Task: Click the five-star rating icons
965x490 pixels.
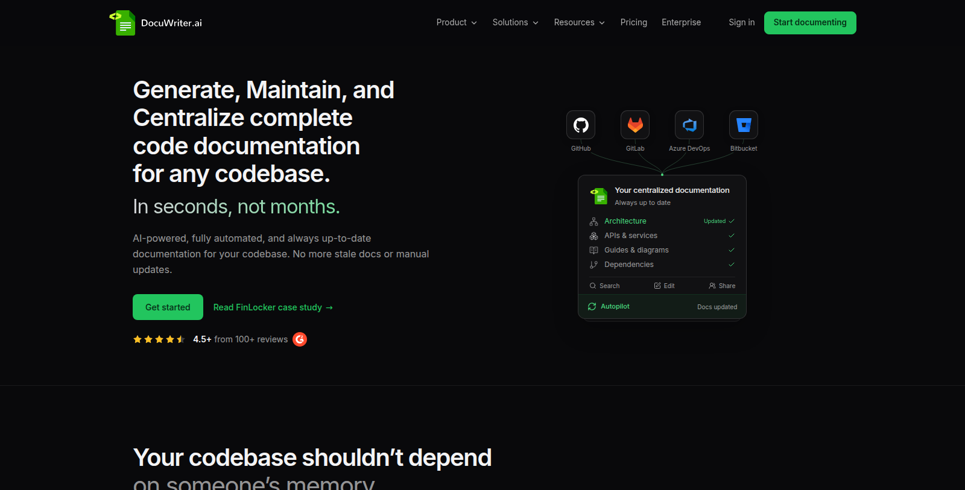Action: click(159, 339)
